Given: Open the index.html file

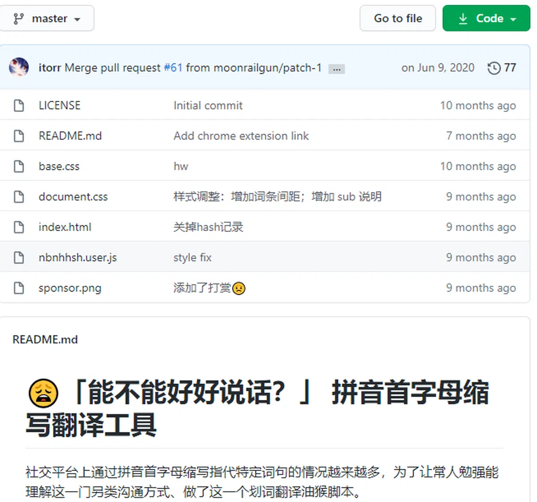Looking at the screenshot, I should click(65, 227).
